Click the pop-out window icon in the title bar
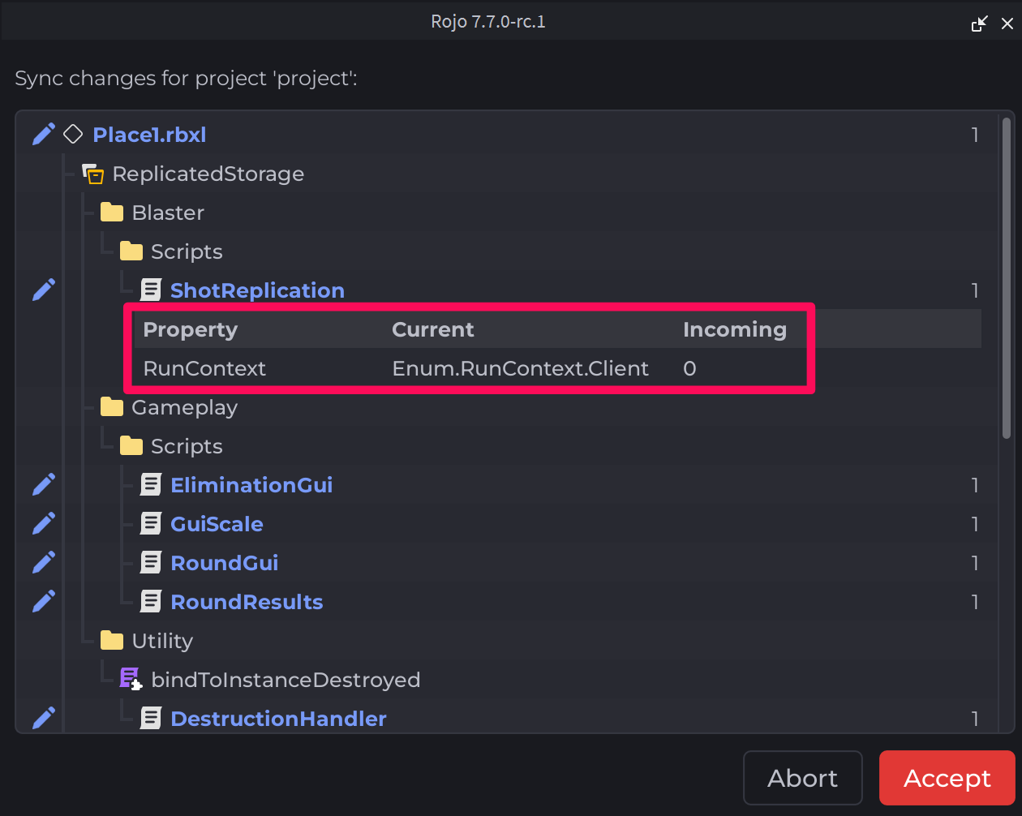The width and height of the screenshot is (1022, 816). (x=980, y=23)
